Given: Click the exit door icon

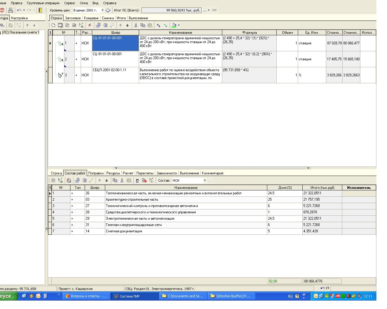Looking at the screenshot, I should pyautogui.click(x=40, y=10).
